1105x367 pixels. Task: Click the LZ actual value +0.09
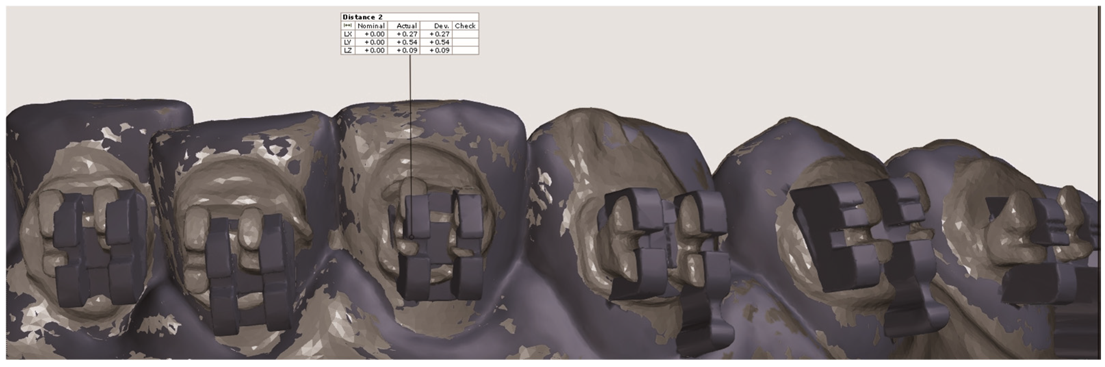point(407,50)
